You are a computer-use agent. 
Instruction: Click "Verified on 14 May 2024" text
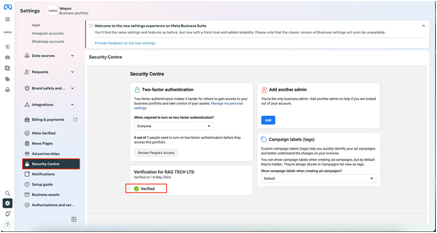click(x=152, y=177)
